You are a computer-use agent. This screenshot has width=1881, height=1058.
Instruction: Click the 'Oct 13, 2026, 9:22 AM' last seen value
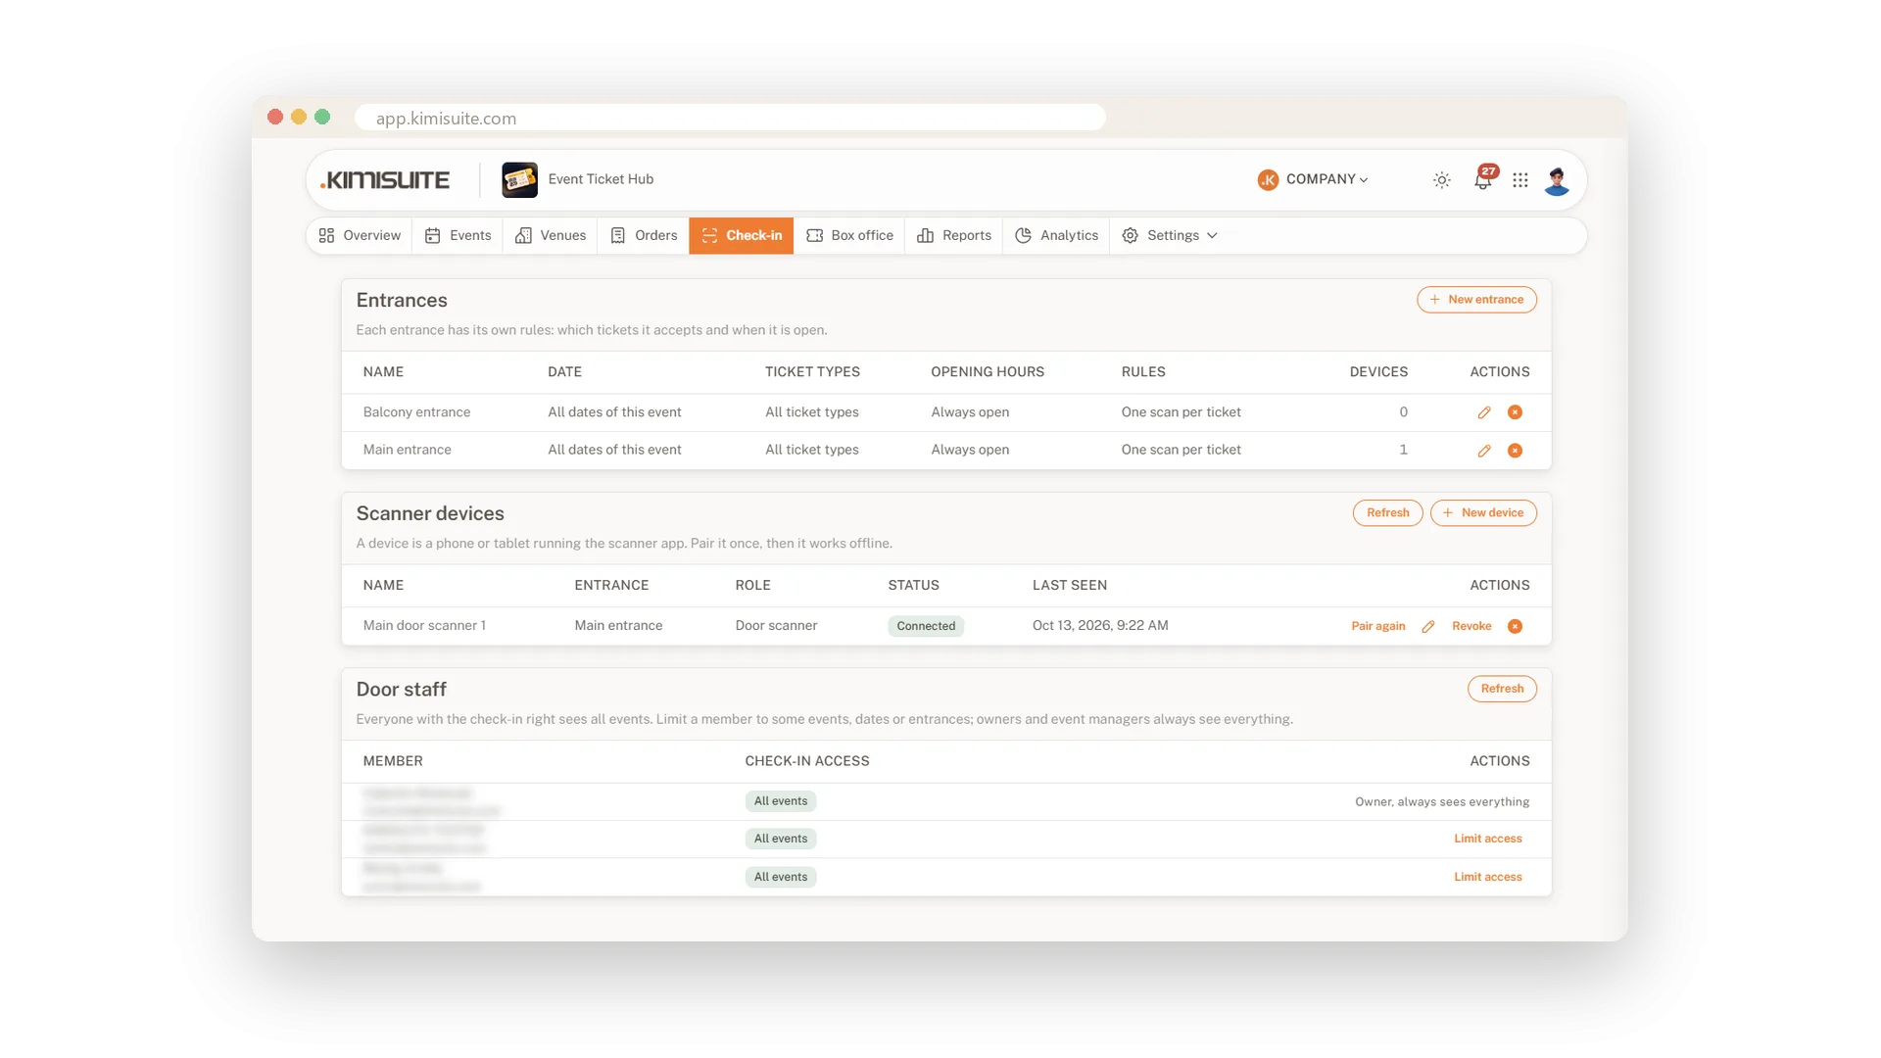pos(1100,626)
